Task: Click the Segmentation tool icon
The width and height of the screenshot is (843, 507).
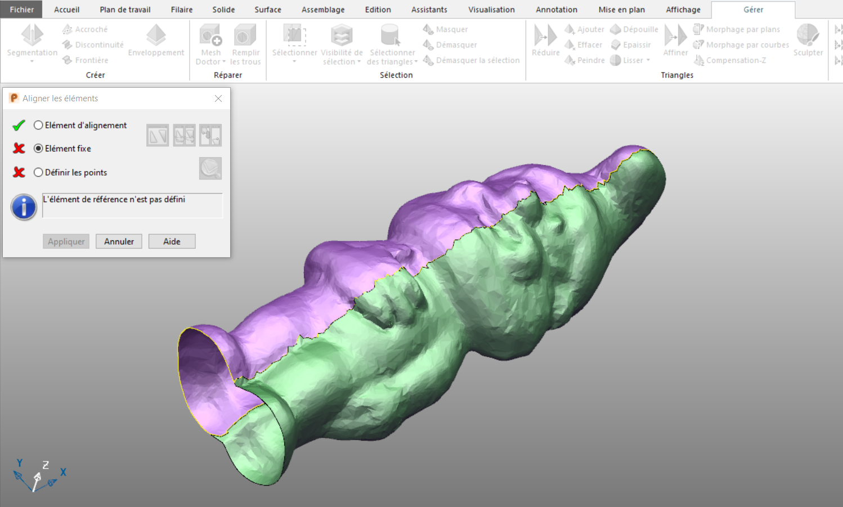Action: coord(32,35)
